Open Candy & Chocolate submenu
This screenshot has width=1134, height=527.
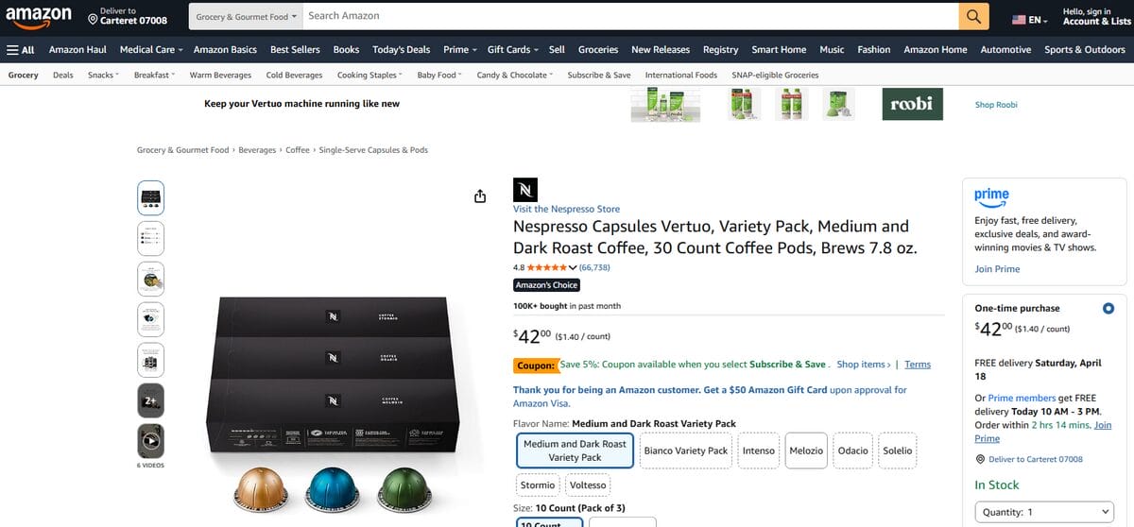(515, 75)
